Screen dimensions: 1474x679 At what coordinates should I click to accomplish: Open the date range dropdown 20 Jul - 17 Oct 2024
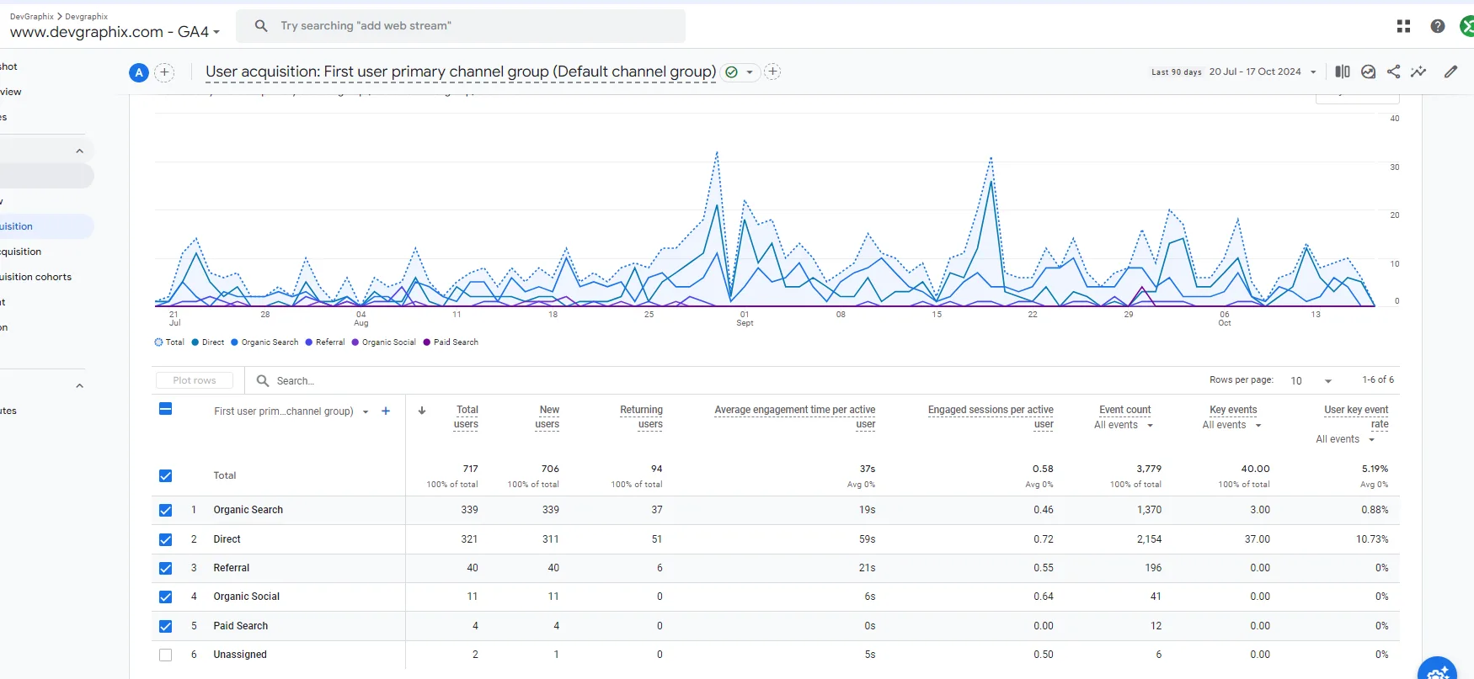click(1262, 72)
